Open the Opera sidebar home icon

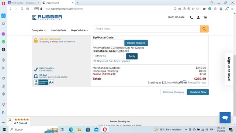coord(3,16)
